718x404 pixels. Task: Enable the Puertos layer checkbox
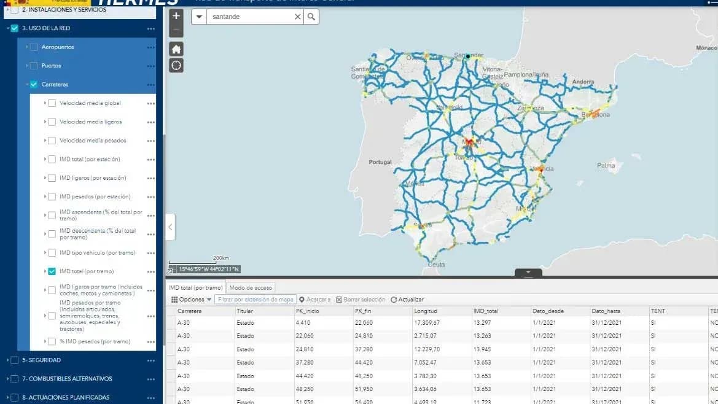tap(34, 66)
